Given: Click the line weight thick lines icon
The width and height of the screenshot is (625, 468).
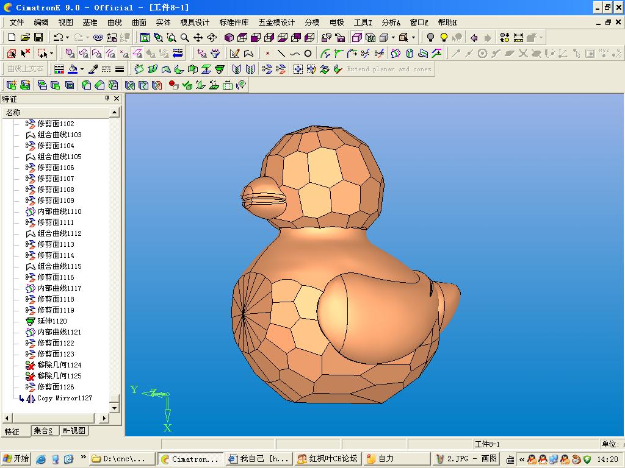Looking at the screenshot, I should click(120, 69).
